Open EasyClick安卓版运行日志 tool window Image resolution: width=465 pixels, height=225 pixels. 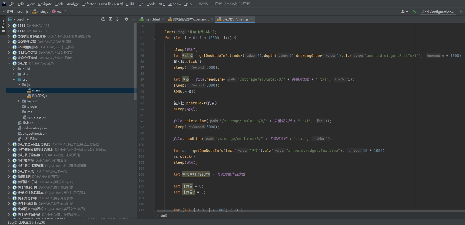[26, 222]
